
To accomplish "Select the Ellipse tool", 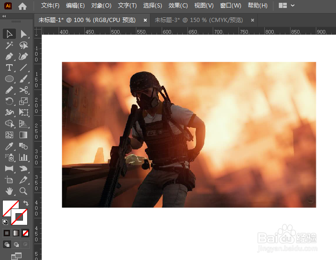I will [x=9, y=79].
